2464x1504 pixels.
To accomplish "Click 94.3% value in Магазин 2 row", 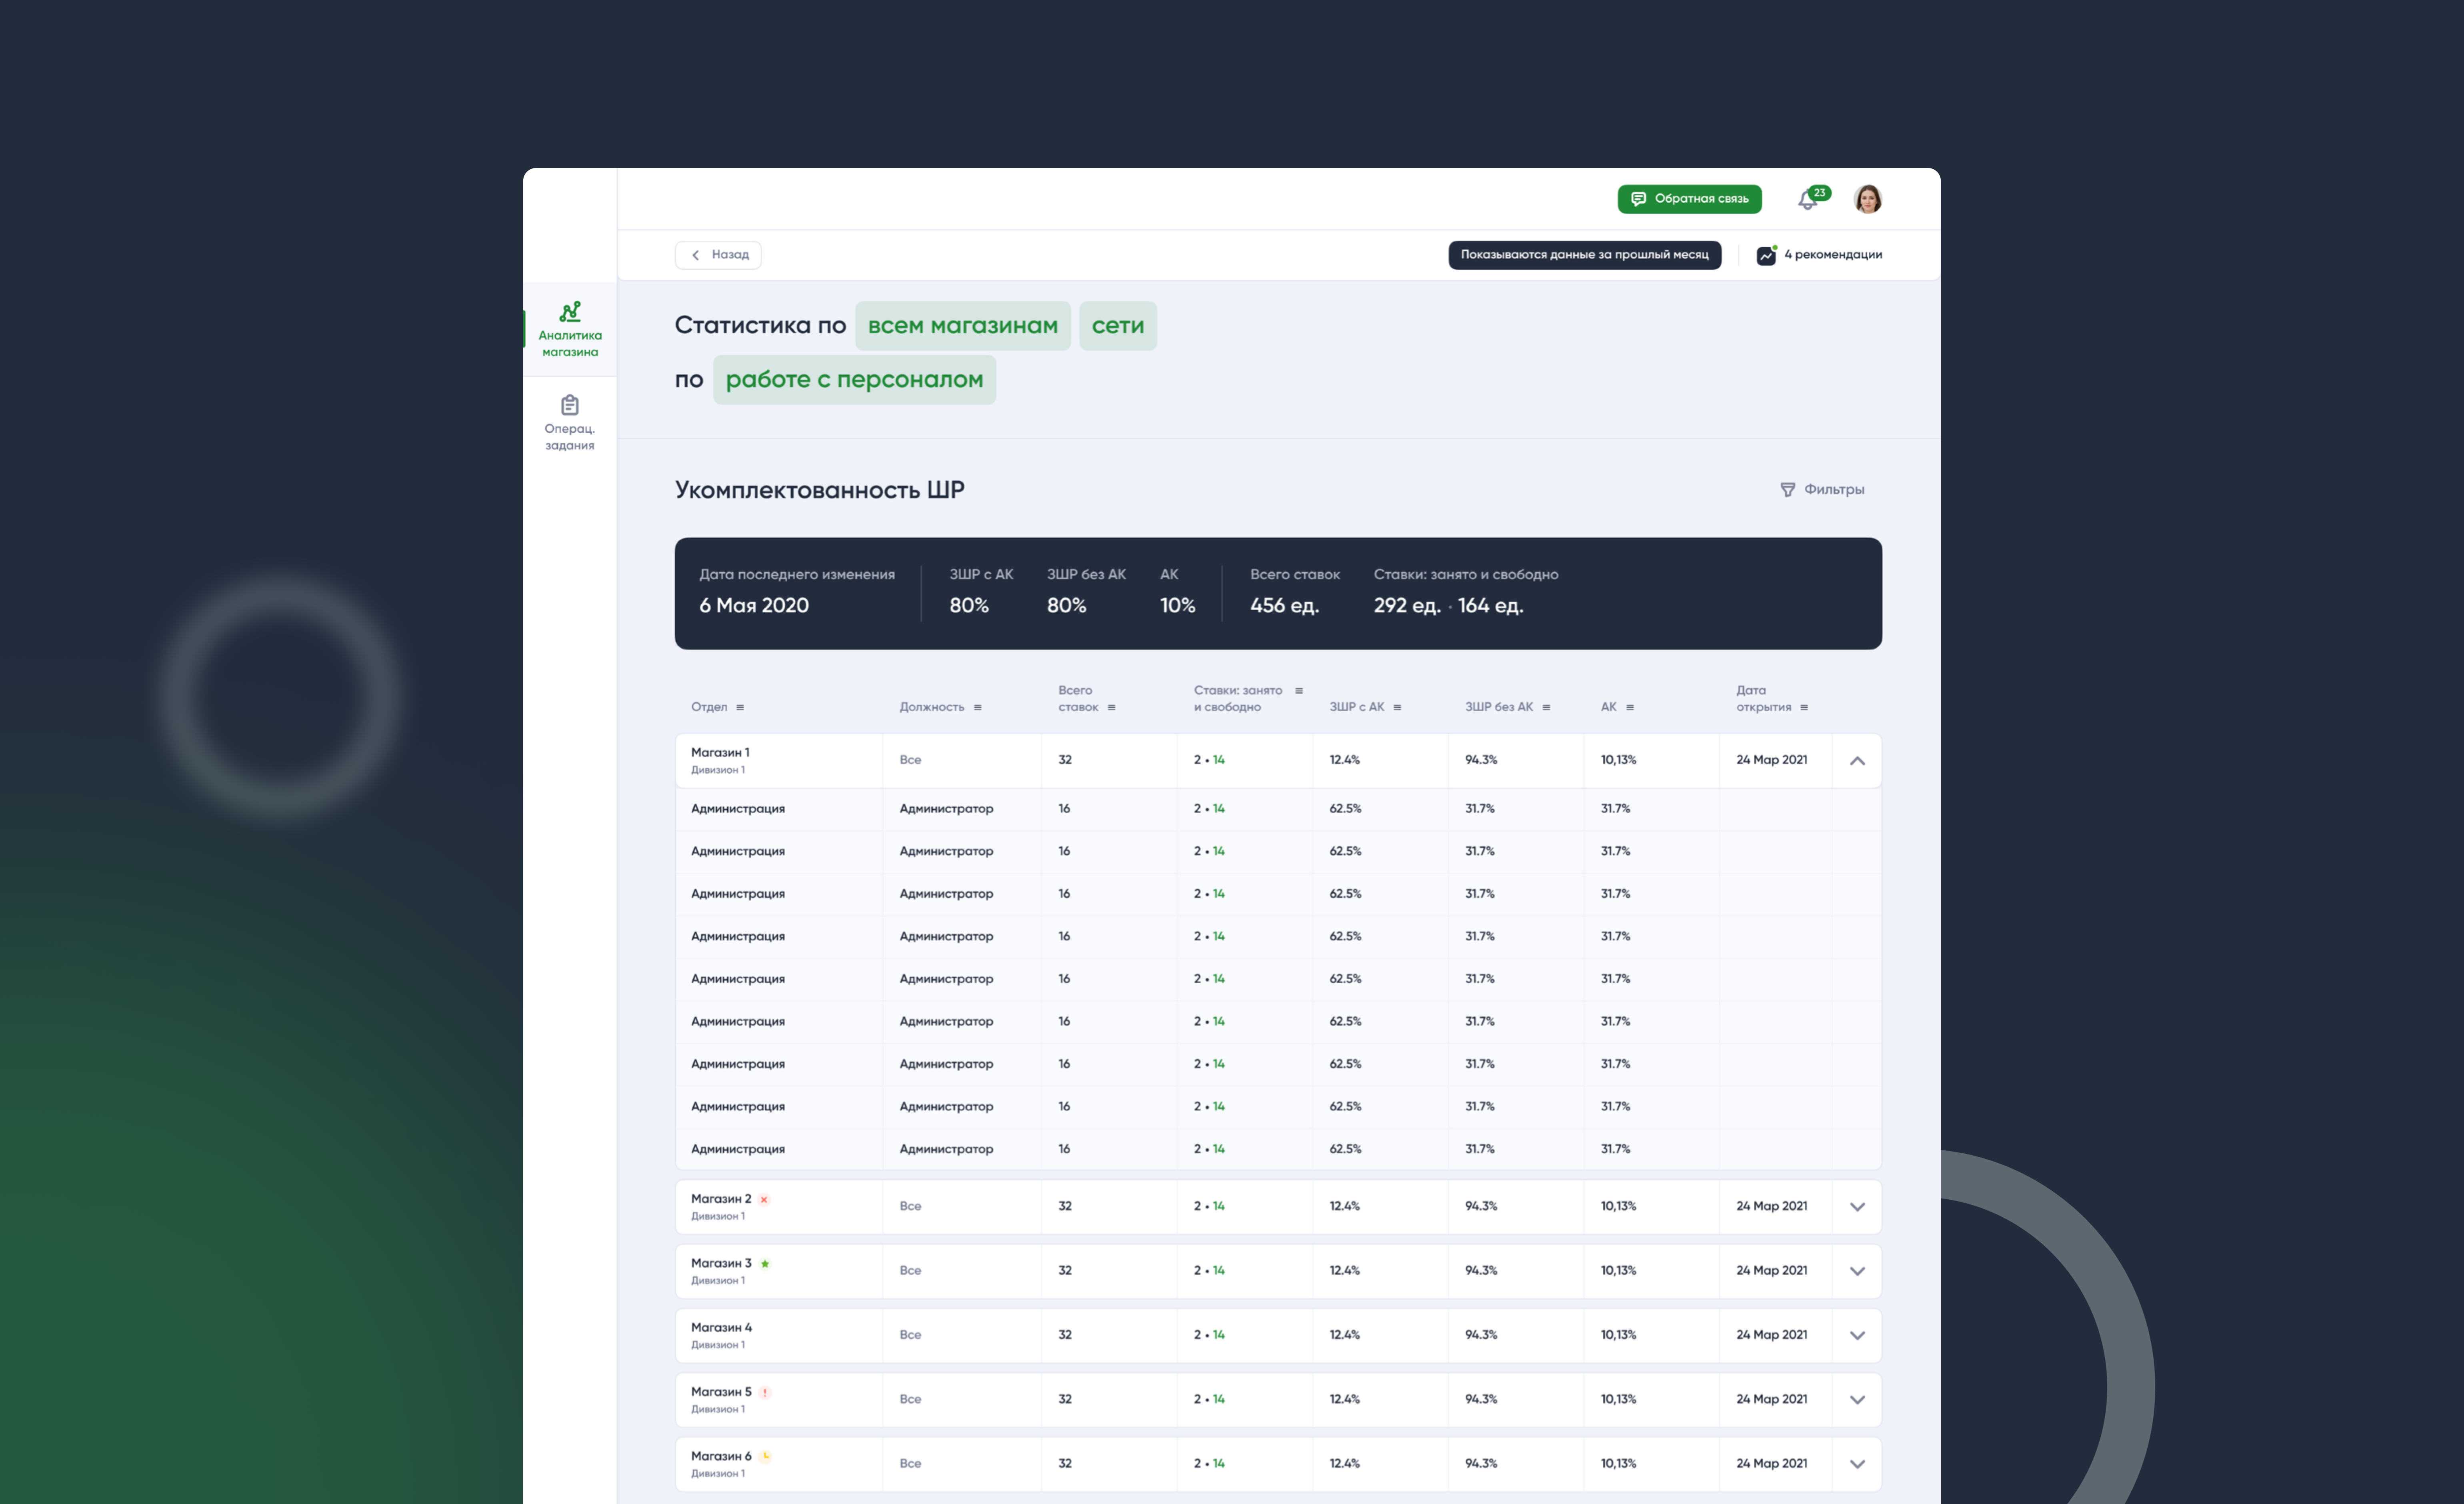I will (x=1481, y=1206).
